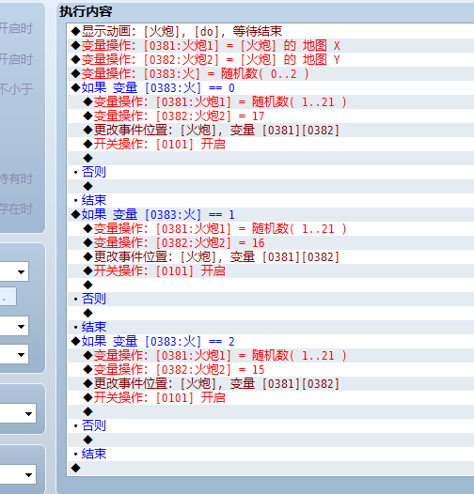Screen dimensions: 474x494
Task: Click the 否则 line of the == 1 condition
Action: coord(271,299)
